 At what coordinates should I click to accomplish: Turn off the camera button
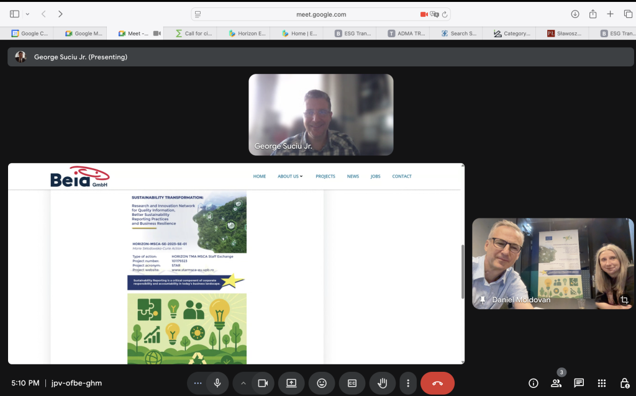tap(263, 383)
